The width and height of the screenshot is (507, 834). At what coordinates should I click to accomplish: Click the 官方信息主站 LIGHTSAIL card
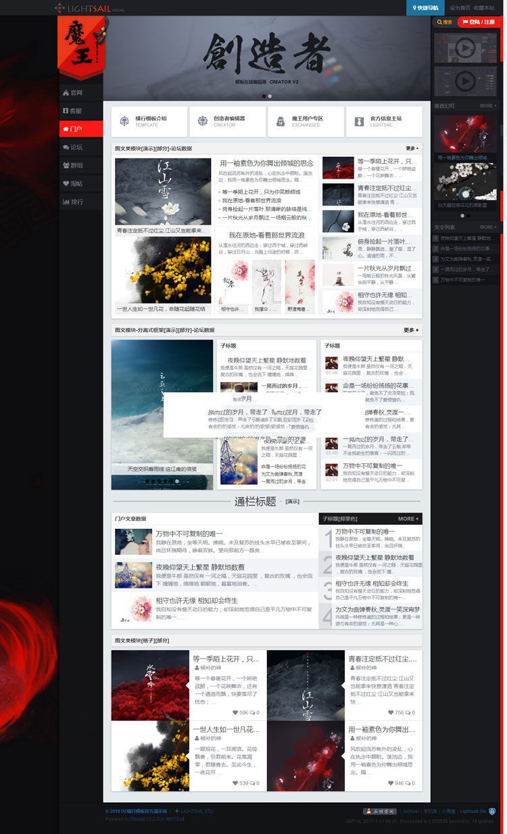coord(383,121)
